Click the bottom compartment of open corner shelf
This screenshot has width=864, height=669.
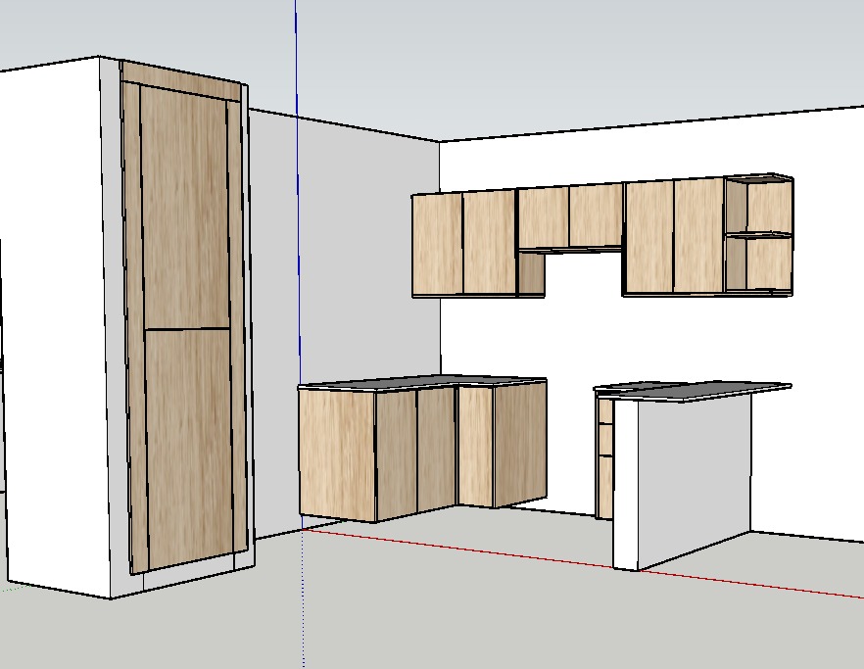(769, 263)
